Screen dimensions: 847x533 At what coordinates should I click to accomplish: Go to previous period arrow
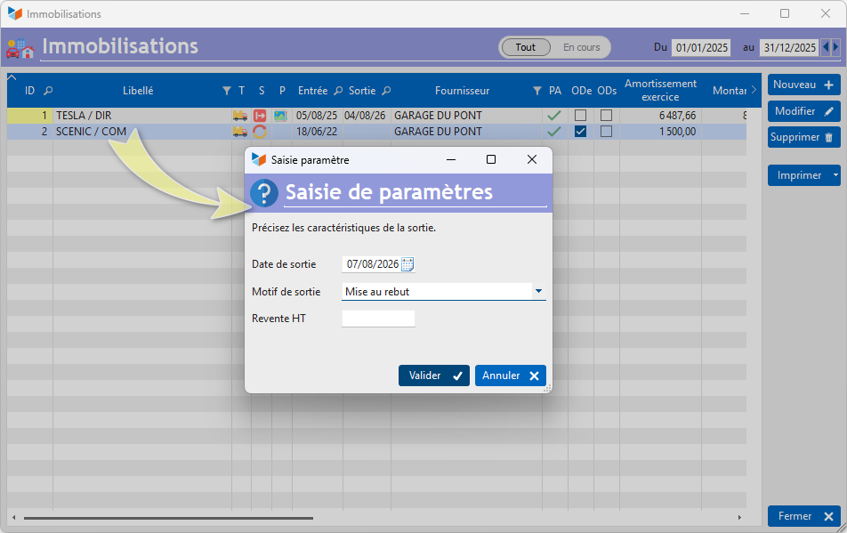click(826, 47)
